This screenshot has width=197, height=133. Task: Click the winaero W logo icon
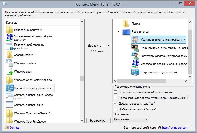pyautogui.click(x=159, y=127)
